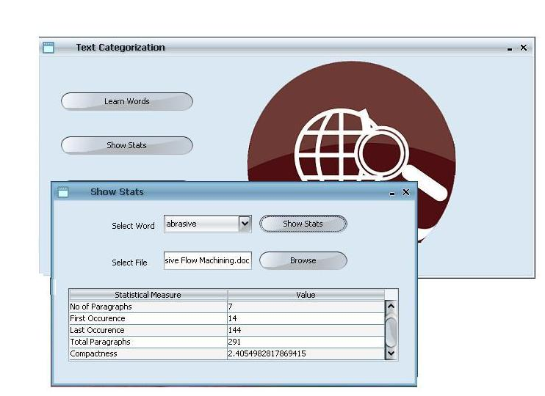
Task: Select the No of Paragraphs row
Action: [x=227, y=307]
